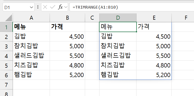Open the vertical dots handle beside Name Box
This screenshot has height=96, width=194.
coord(38,7)
